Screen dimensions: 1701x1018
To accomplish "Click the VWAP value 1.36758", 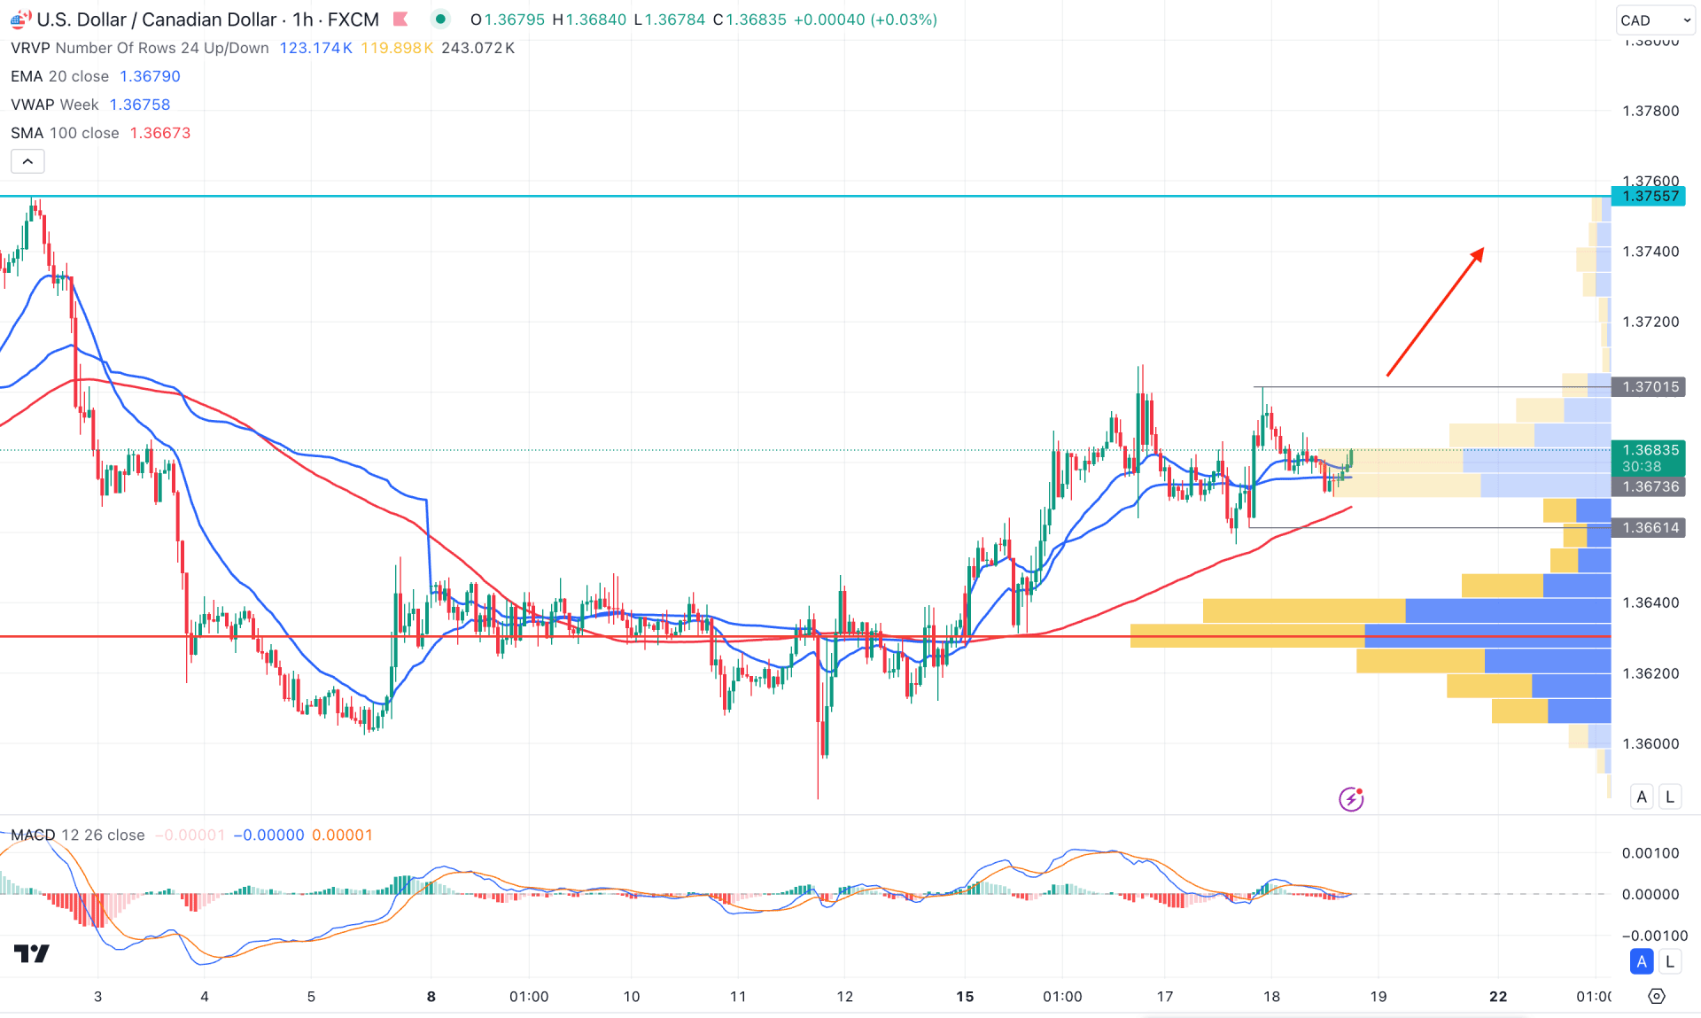I will [139, 105].
